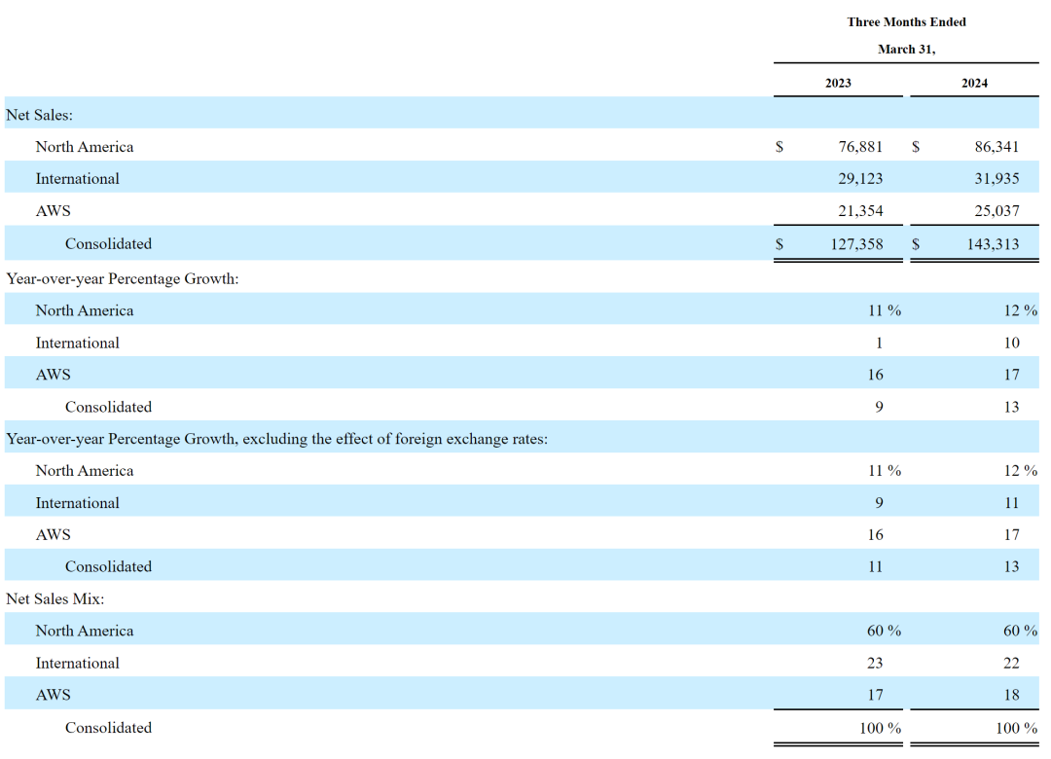This screenshot has width=1051, height=759.
Task: Select consolidated net sales total 143,313
Action: pos(993,244)
